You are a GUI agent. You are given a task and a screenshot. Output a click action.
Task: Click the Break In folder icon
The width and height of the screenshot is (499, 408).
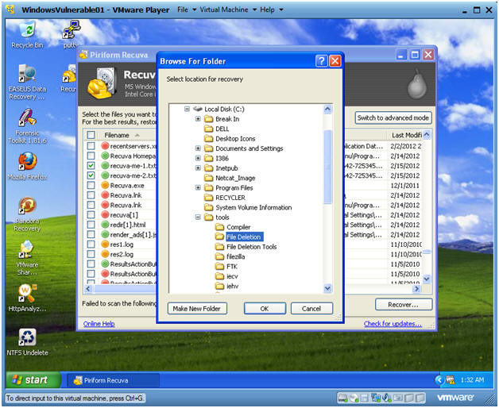pyautogui.click(x=208, y=119)
